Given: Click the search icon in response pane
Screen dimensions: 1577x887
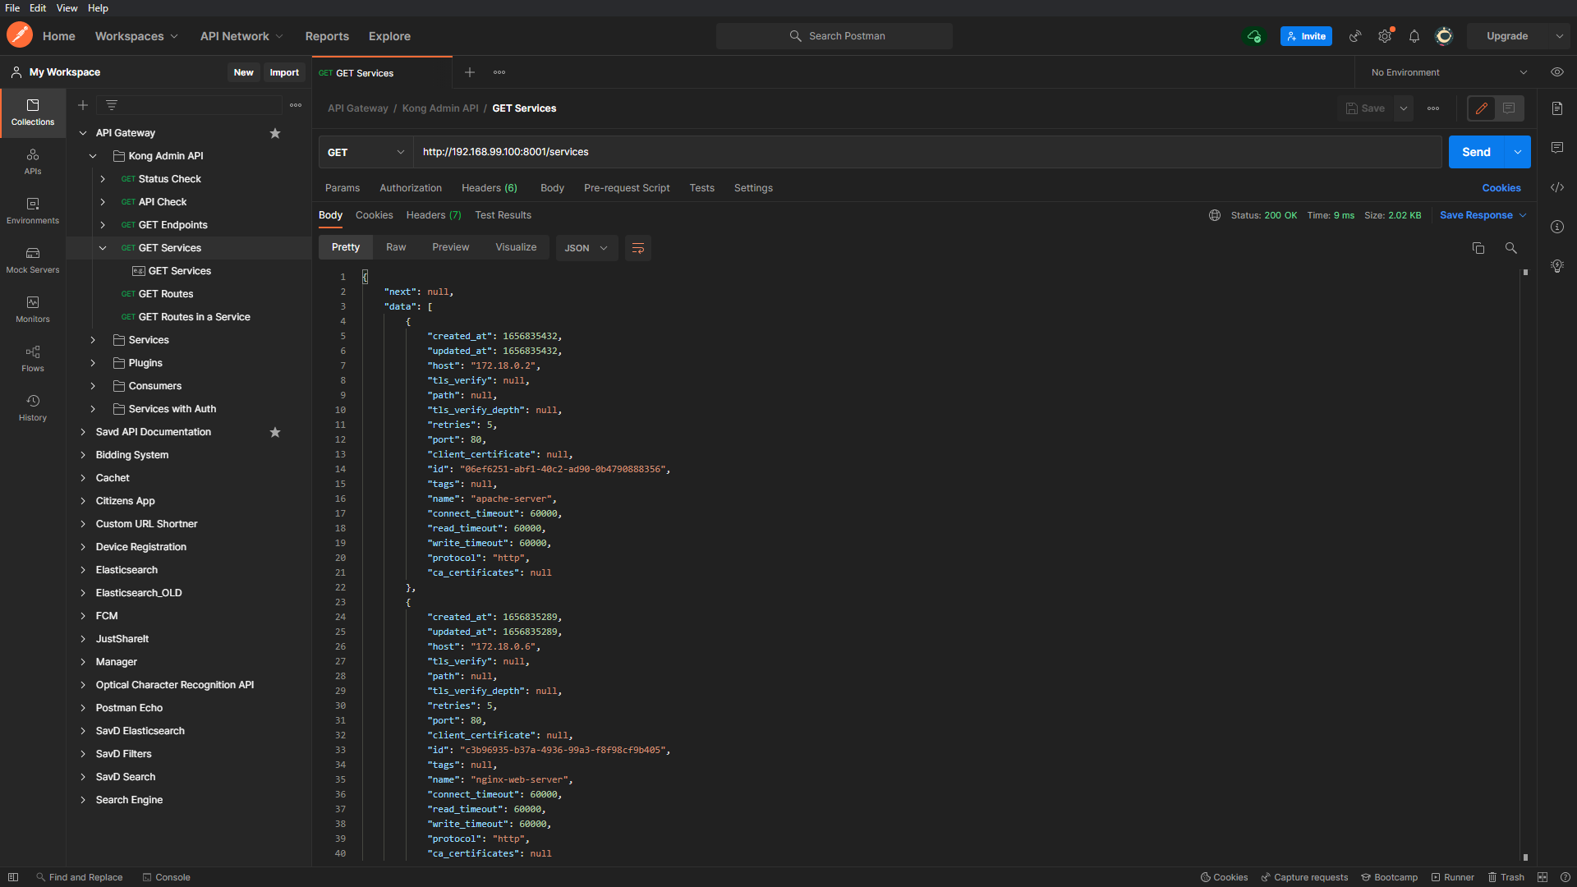Looking at the screenshot, I should coord(1510,248).
